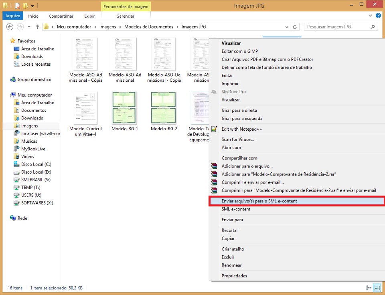Open Explorer help with question mark icon
Screen dimensions: 385x295
(x=377, y=16)
